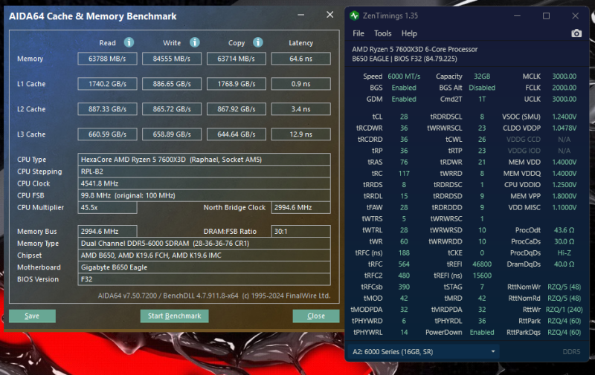Image resolution: width=595 pixels, height=375 pixels.
Task: Open the Tools menu in ZenTimings
Action: (x=382, y=33)
